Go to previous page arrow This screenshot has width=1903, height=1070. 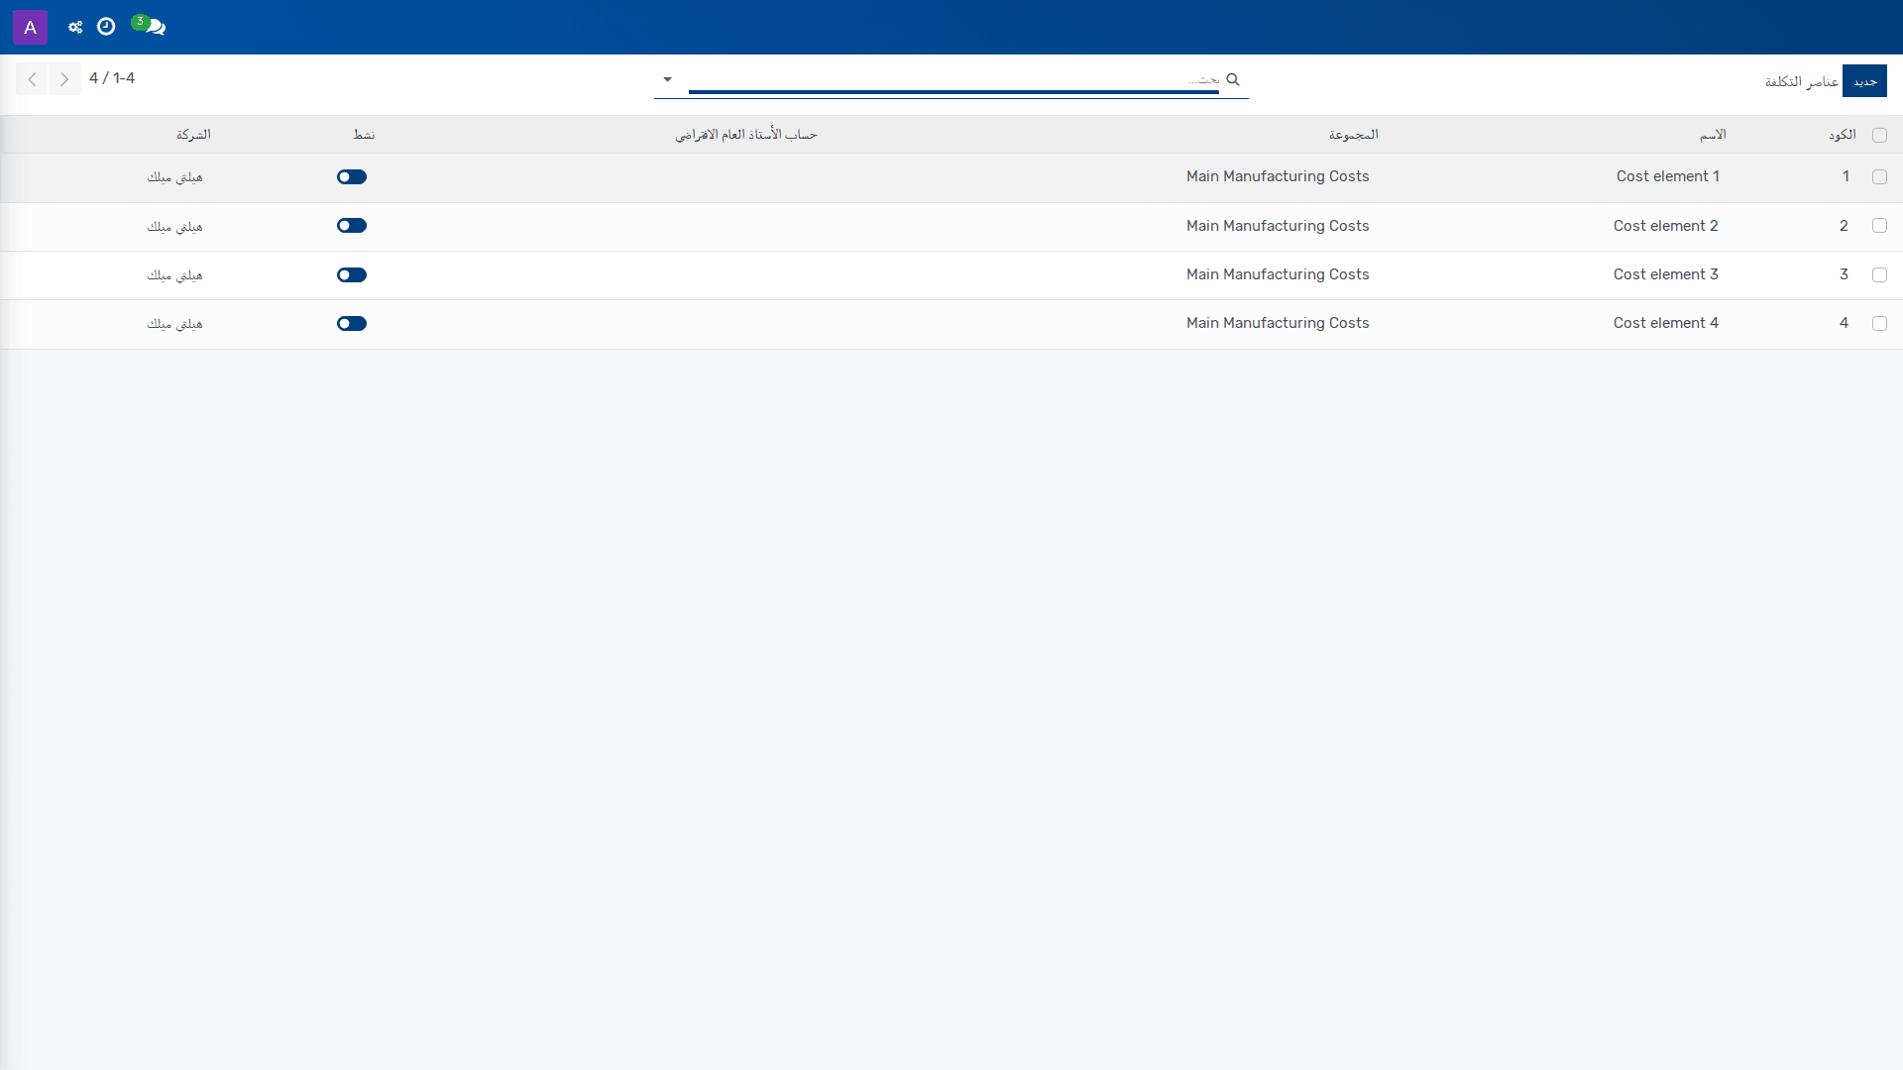tap(32, 79)
